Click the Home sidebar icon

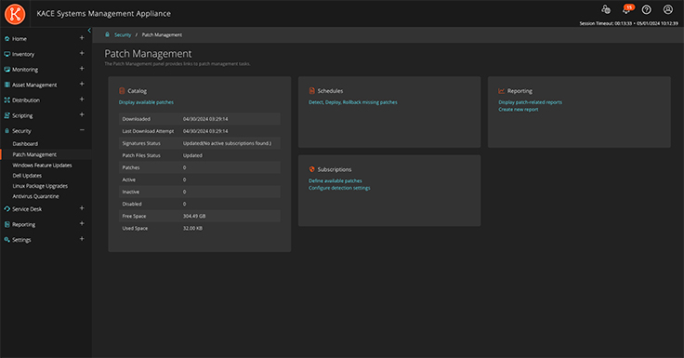coord(7,39)
